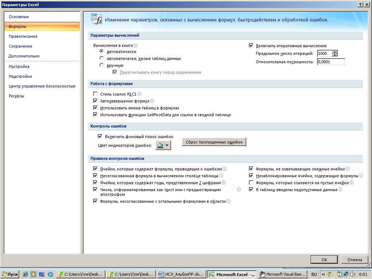Toggle Незаблокированные ячейки, содержащие формулы checkbox
This screenshot has height=279, width=372.
pos(251,176)
